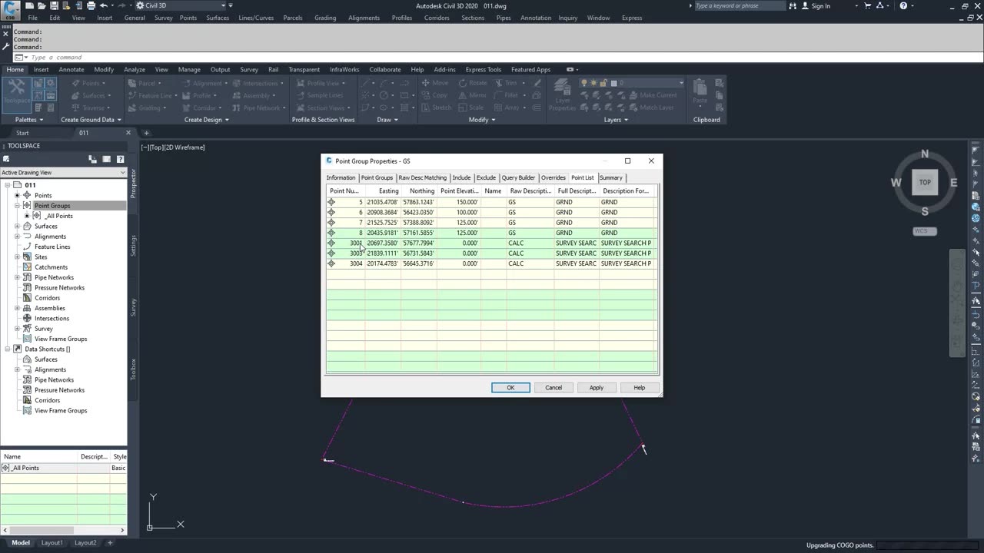Select the Annotate ribbon tab
Image resolution: width=984 pixels, height=553 pixels.
pyautogui.click(x=71, y=69)
